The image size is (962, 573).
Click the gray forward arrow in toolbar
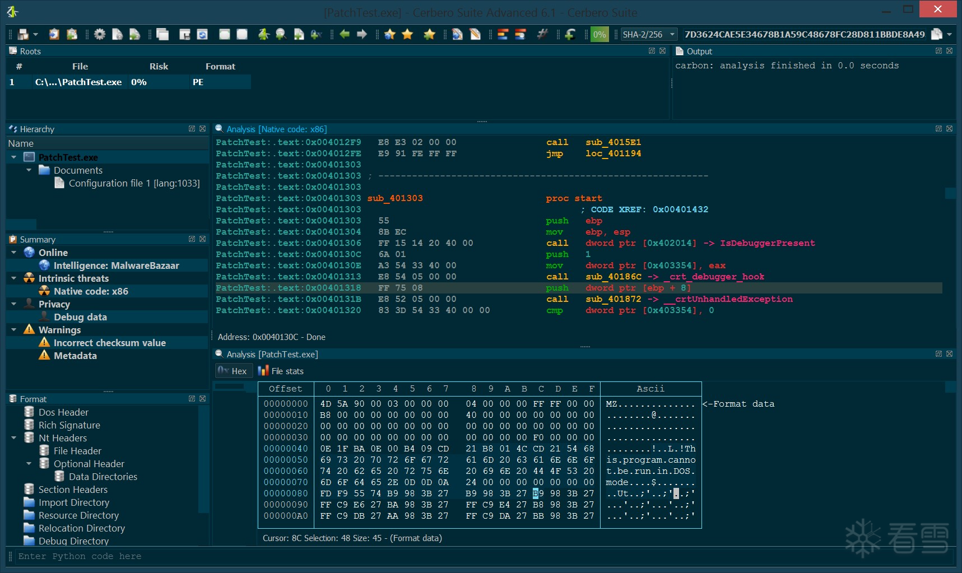pyautogui.click(x=362, y=34)
